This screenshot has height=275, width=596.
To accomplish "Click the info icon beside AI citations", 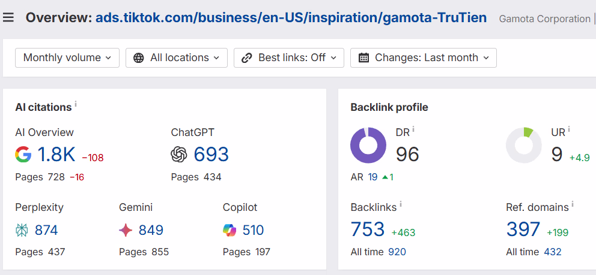I will tap(76, 104).
